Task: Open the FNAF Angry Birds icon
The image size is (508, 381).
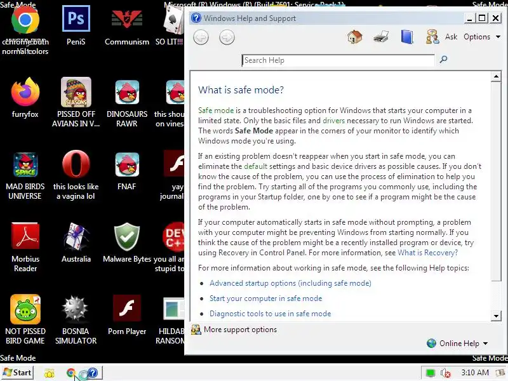Action: pos(127,164)
